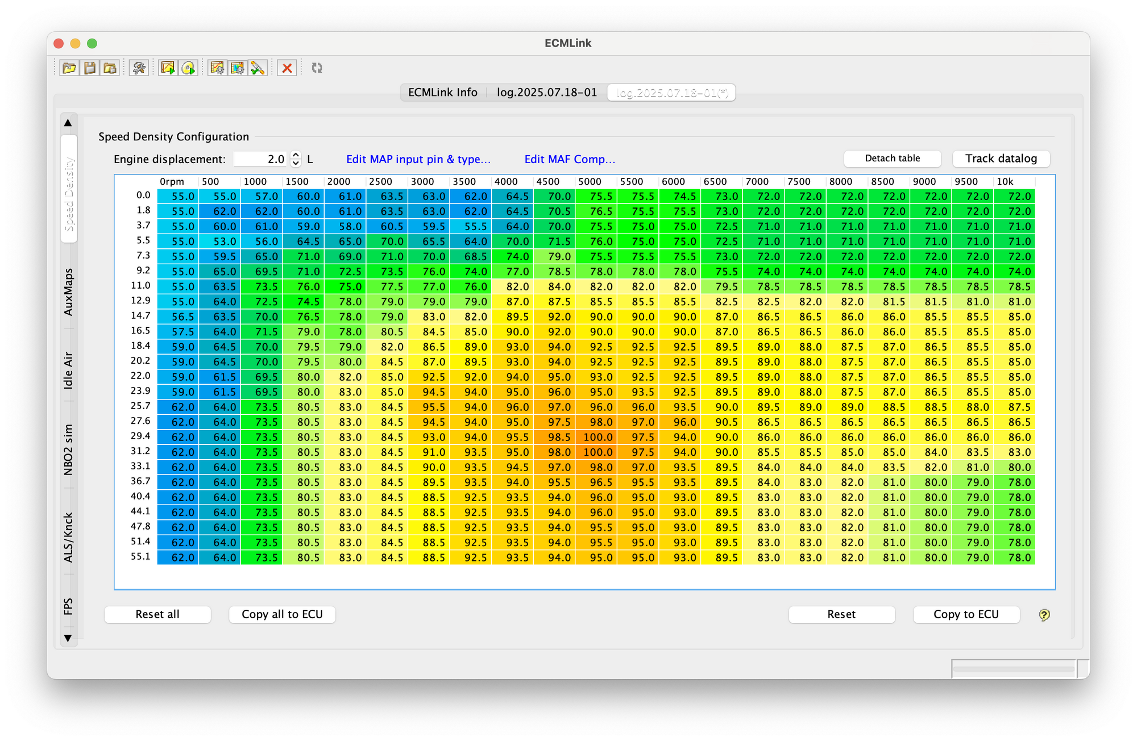Click the down arrow below sidebar tabs
1137x741 pixels.
click(68, 638)
